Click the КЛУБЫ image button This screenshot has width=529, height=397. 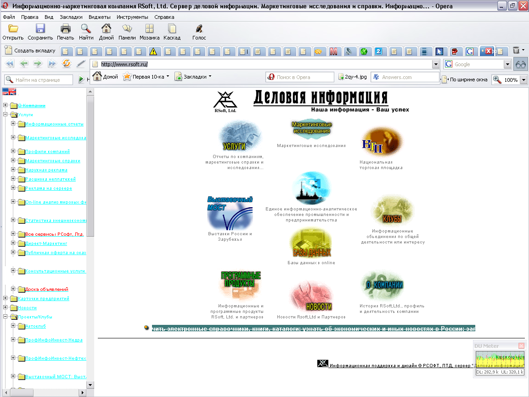click(392, 211)
